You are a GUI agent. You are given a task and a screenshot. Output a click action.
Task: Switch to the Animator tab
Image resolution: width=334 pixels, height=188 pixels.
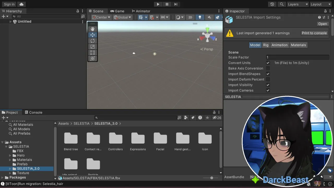tap(141, 11)
